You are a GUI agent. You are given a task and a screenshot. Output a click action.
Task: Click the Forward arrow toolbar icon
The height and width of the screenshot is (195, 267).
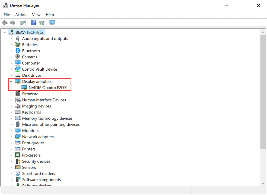click(x=13, y=23)
